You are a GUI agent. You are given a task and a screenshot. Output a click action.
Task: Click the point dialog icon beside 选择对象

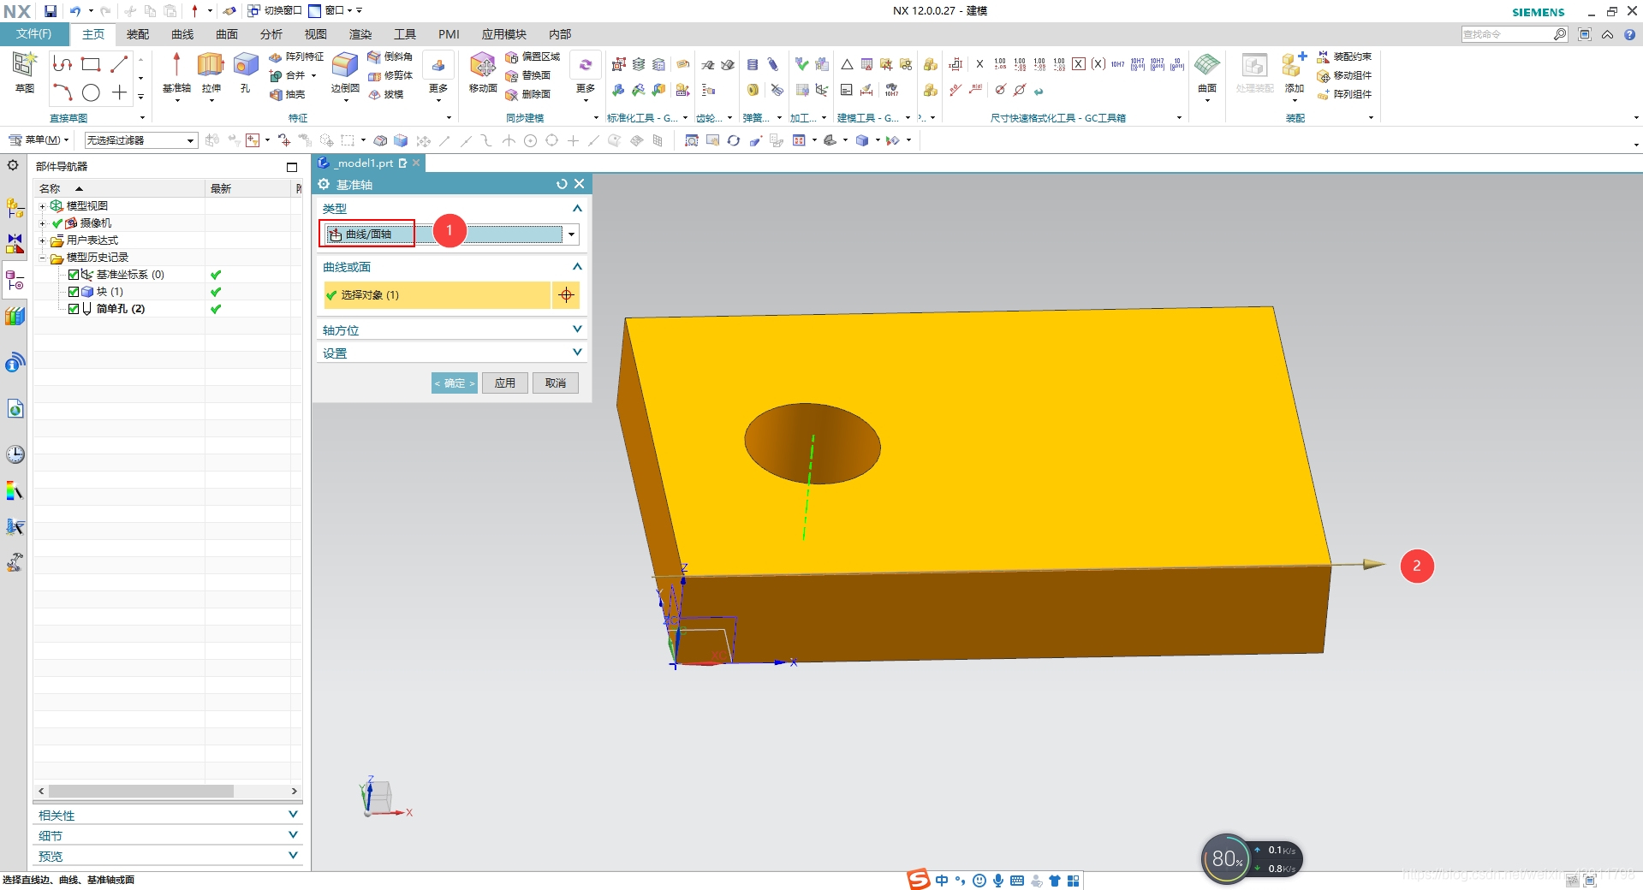point(566,295)
